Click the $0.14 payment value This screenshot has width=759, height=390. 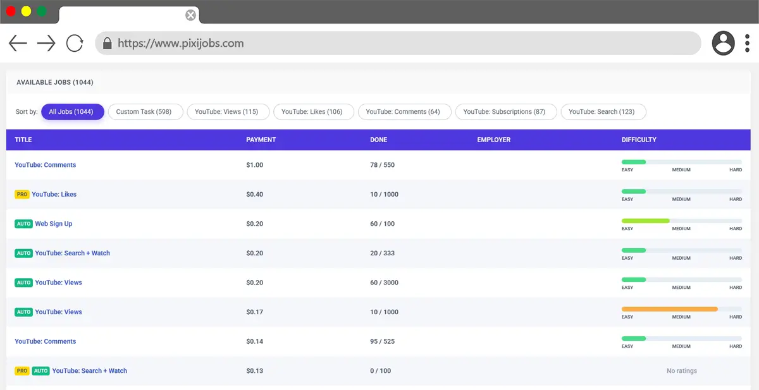[255, 341]
